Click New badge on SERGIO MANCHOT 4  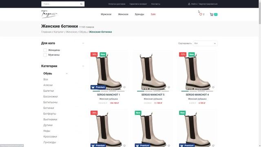pyautogui.click(x=192, y=54)
